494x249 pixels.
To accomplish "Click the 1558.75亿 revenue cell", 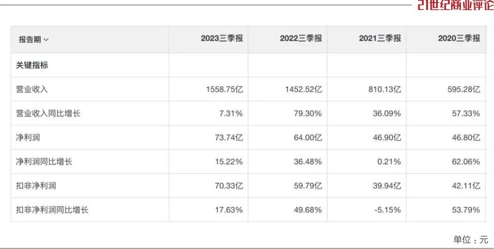I will [x=224, y=89].
